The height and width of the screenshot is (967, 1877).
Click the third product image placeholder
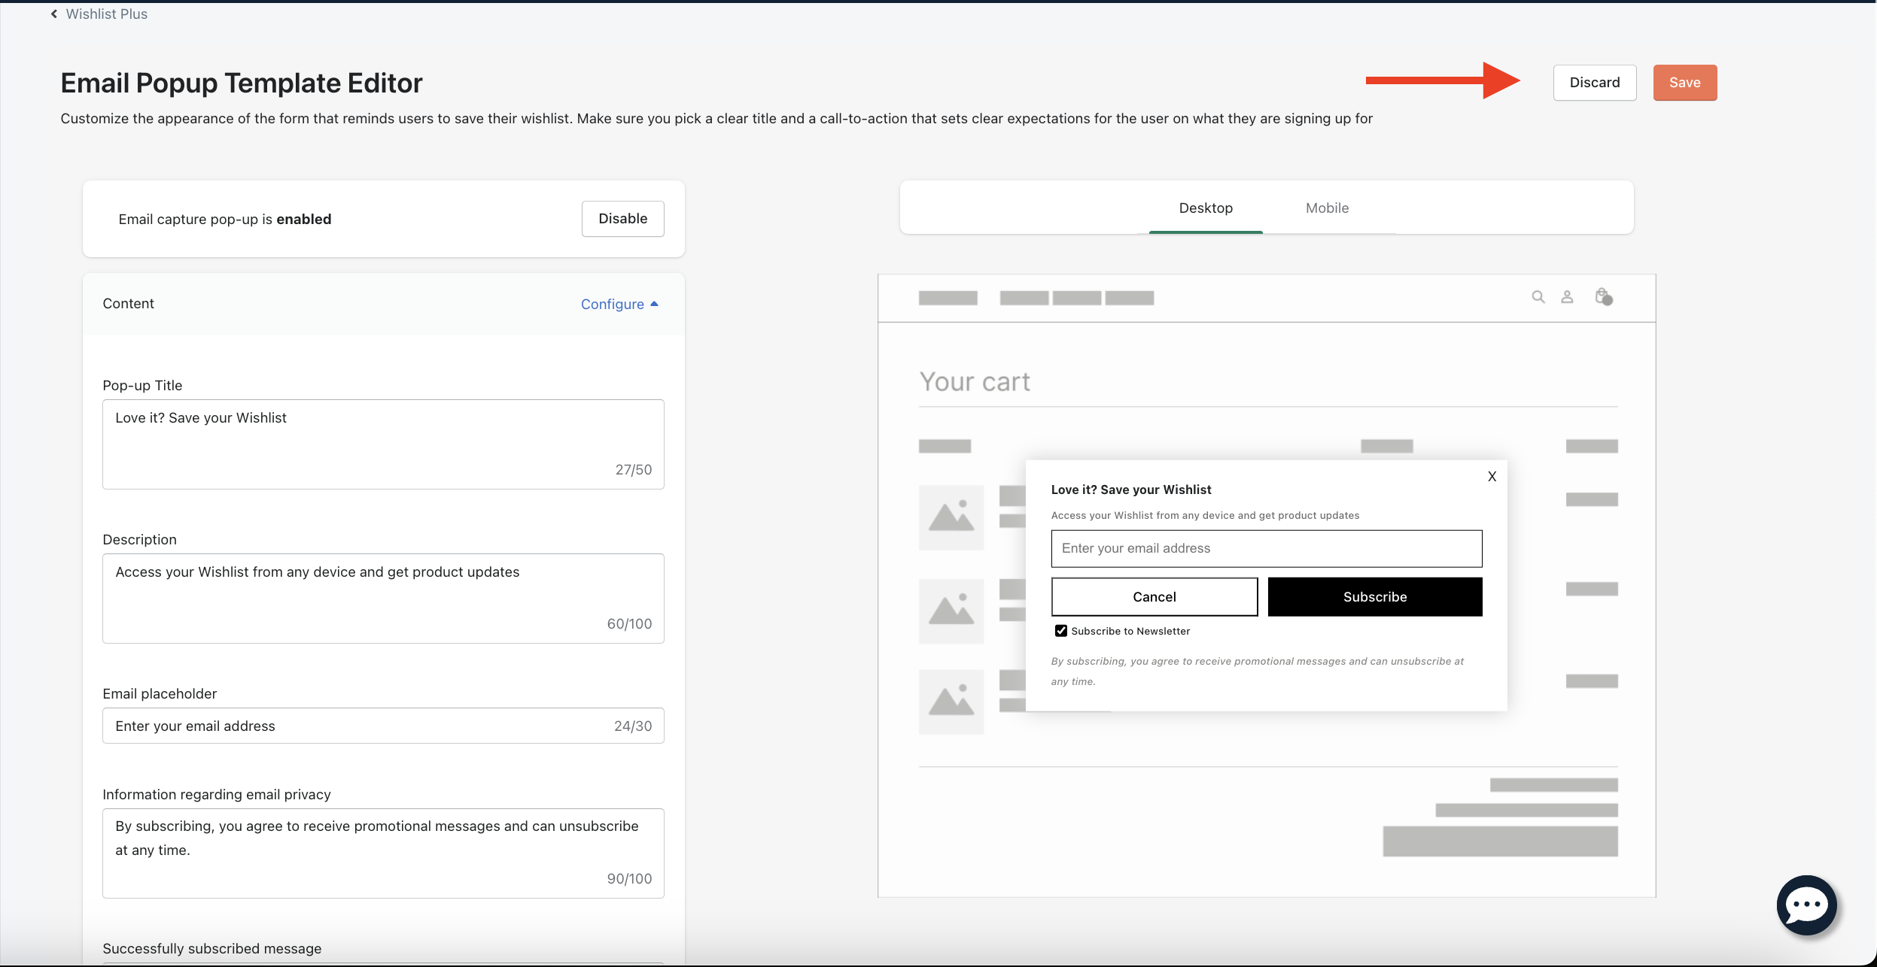click(x=951, y=702)
